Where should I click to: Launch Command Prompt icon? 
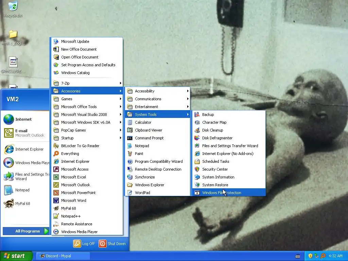130,138
